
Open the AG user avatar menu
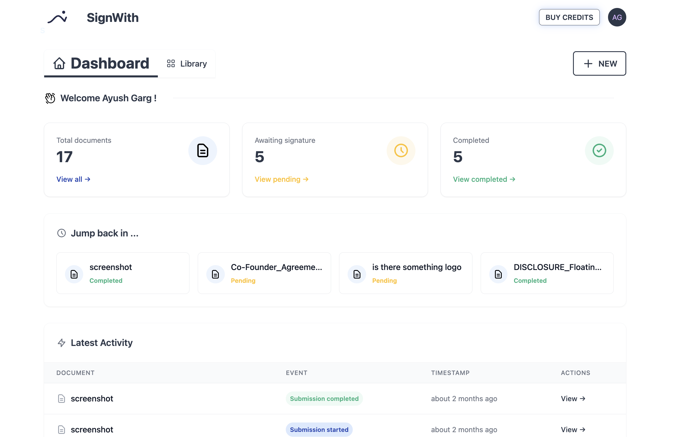tap(617, 17)
